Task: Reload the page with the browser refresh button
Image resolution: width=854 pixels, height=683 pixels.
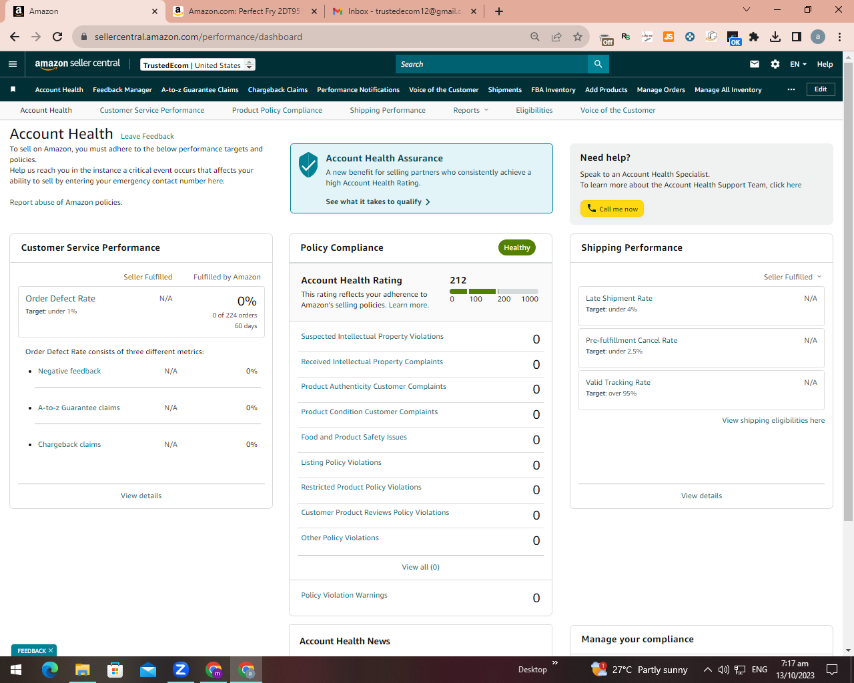Action: 57,37
